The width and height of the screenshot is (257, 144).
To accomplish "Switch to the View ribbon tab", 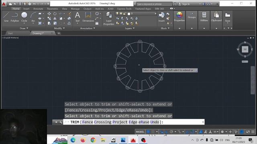I will coord(64,9).
